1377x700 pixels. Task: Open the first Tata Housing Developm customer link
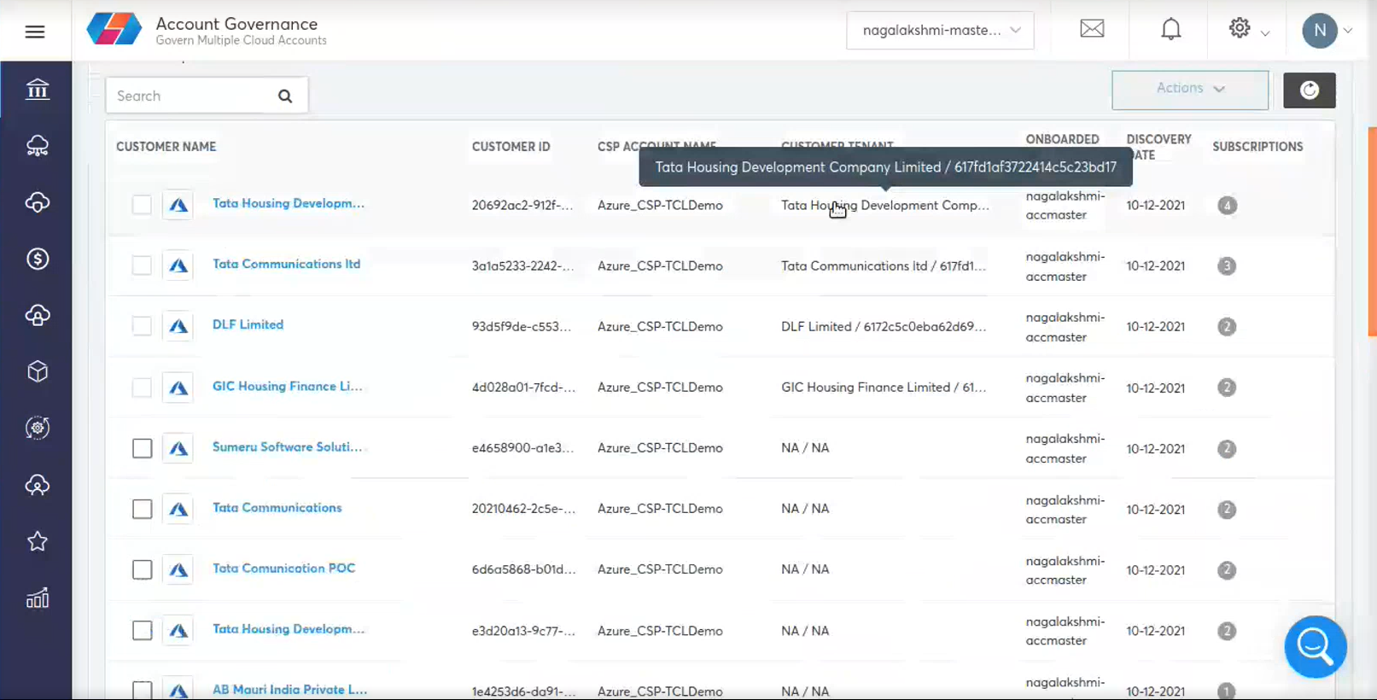(x=289, y=203)
